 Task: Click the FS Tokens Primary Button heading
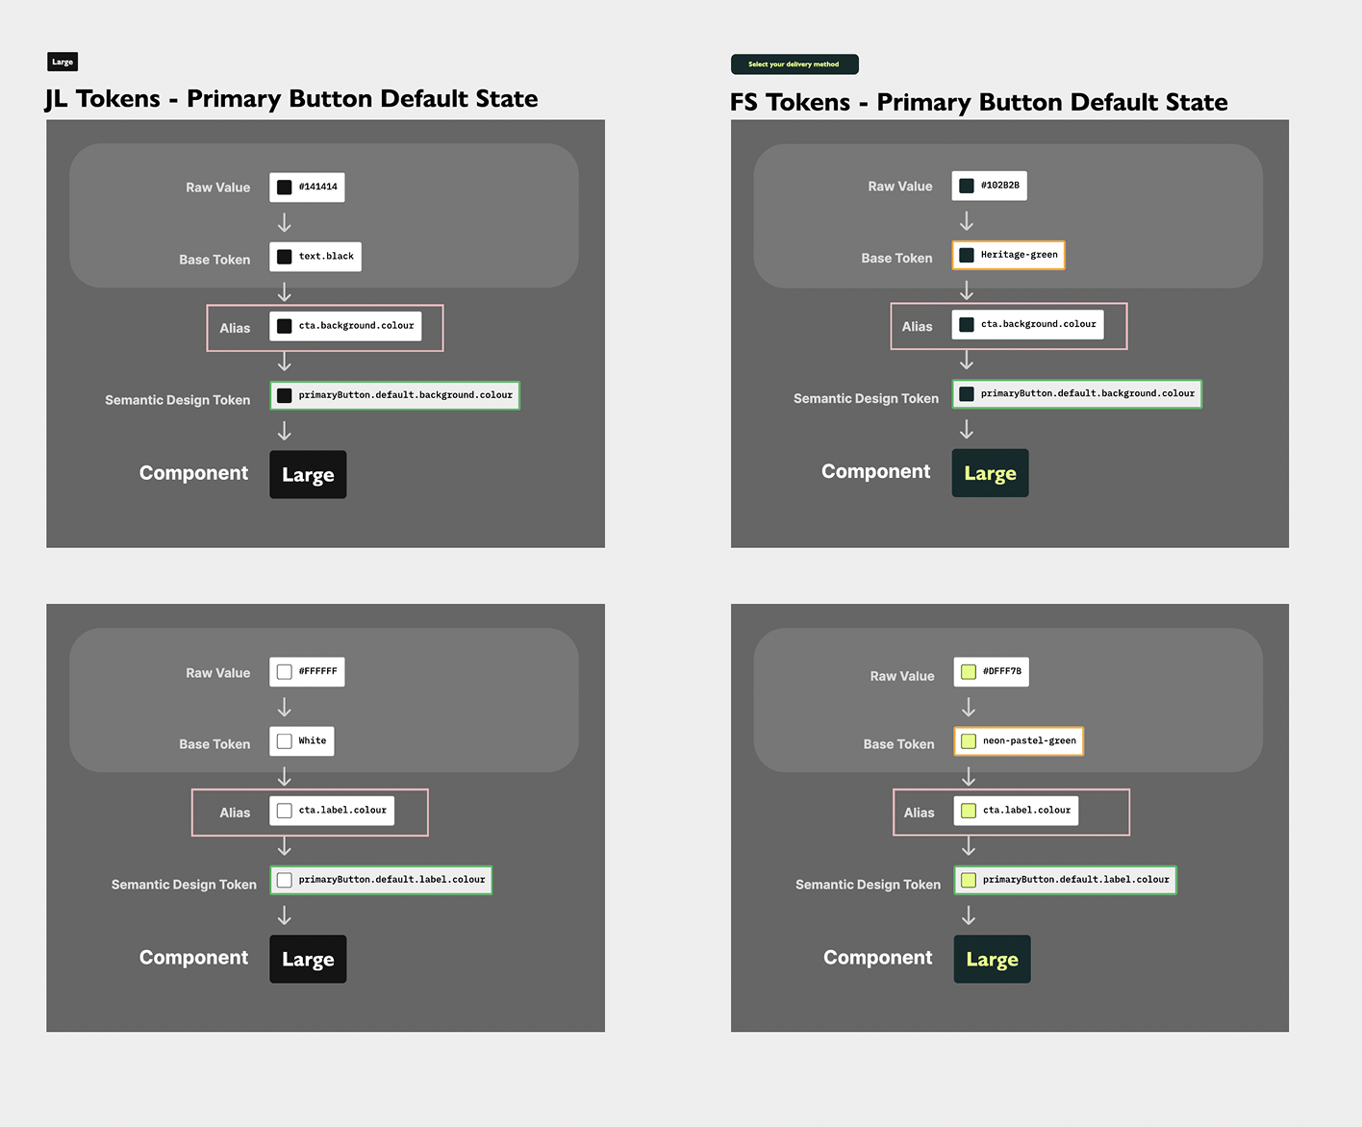point(978,103)
